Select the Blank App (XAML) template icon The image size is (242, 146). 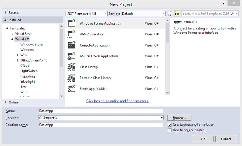[x=72, y=89]
